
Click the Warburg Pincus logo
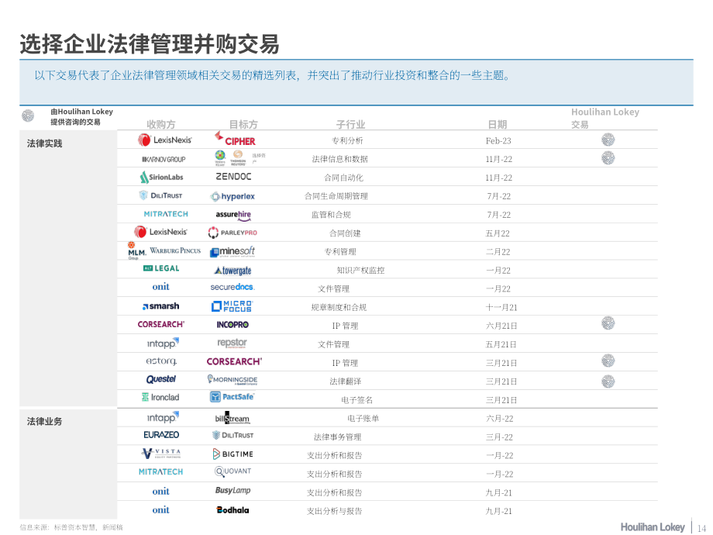coord(175,250)
